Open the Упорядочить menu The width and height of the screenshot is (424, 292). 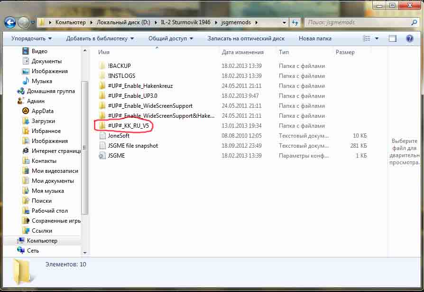(31, 38)
